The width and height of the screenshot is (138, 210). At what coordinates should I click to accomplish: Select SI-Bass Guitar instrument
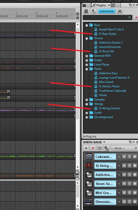[x=108, y=34]
